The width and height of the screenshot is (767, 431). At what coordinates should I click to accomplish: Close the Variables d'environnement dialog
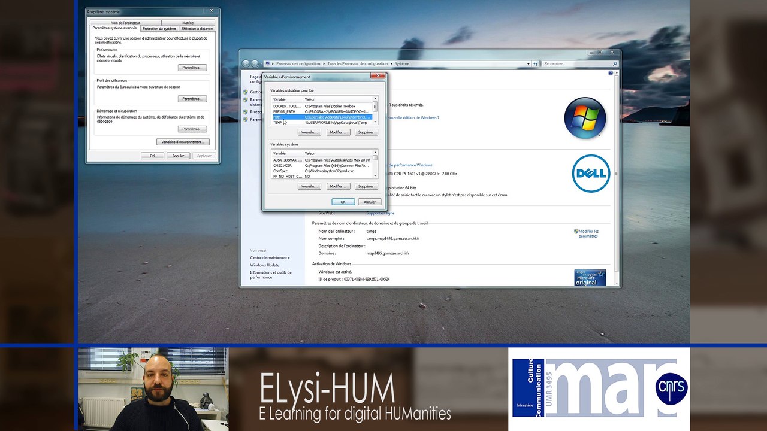coord(378,76)
